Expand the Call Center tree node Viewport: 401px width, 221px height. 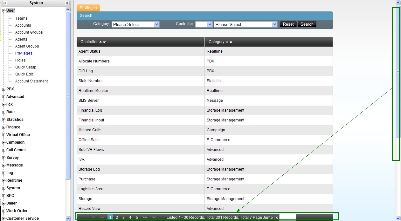point(4,150)
